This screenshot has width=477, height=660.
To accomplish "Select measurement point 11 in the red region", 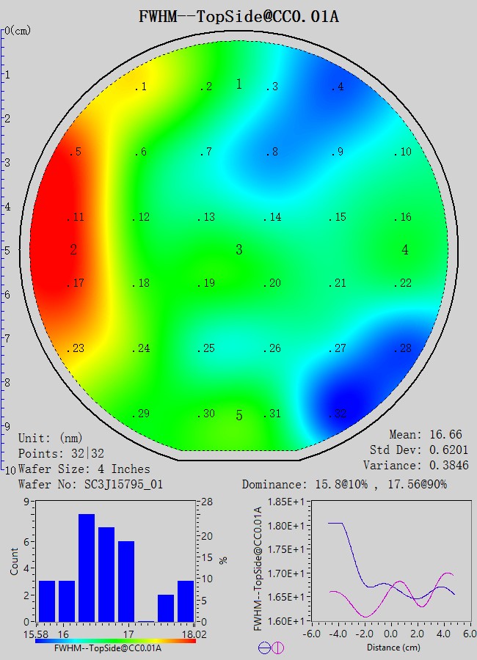I will 76,218.
